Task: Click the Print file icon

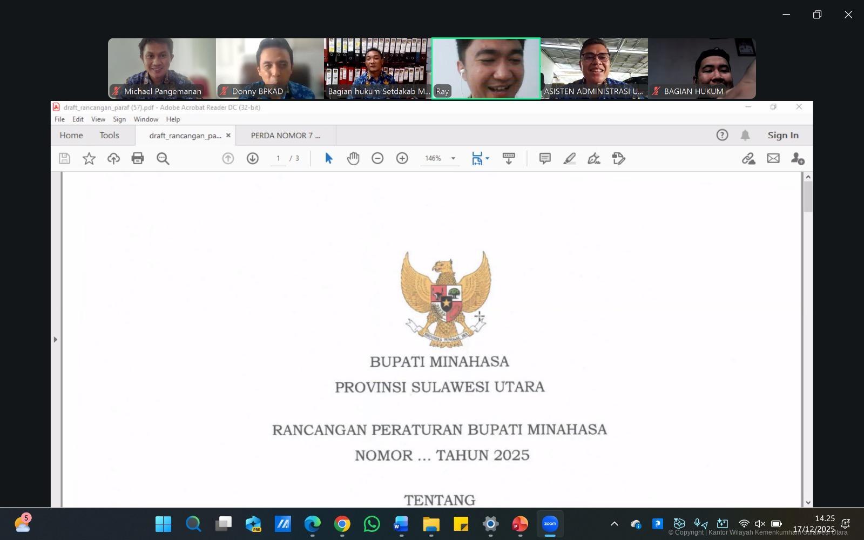Action: [x=138, y=158]
